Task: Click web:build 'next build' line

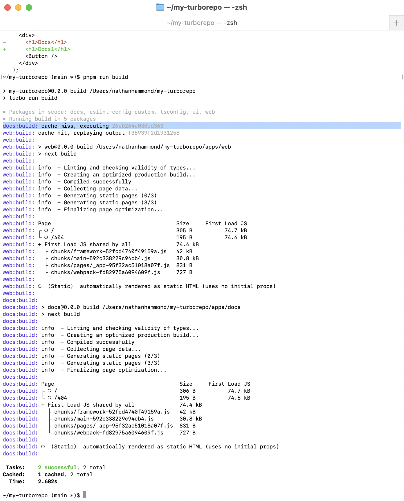Action: point(40,154)
